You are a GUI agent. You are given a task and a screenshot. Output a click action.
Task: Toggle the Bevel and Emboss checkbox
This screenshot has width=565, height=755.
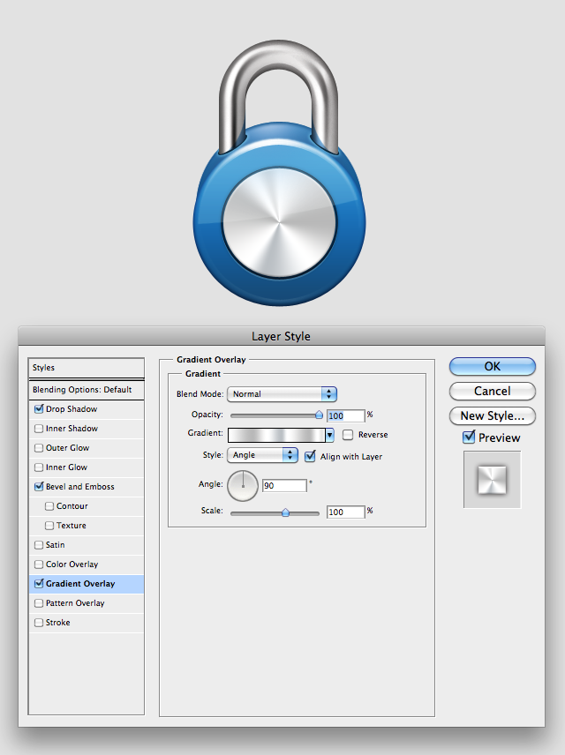[x=39, y=486]
